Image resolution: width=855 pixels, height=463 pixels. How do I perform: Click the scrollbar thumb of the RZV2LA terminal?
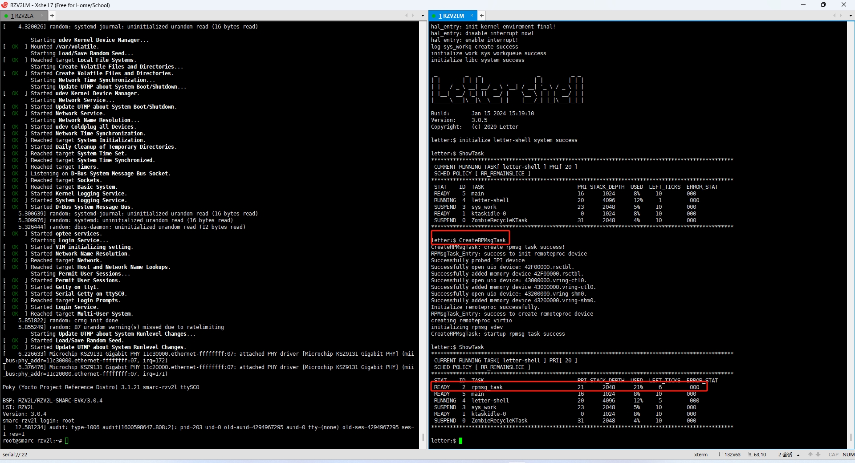point(423,437)
